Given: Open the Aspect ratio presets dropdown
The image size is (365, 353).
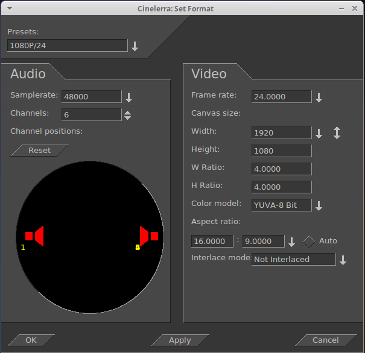Looking at the screenshot, I should click(x=291, y=242).
